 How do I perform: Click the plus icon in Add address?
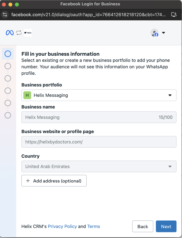28,181
